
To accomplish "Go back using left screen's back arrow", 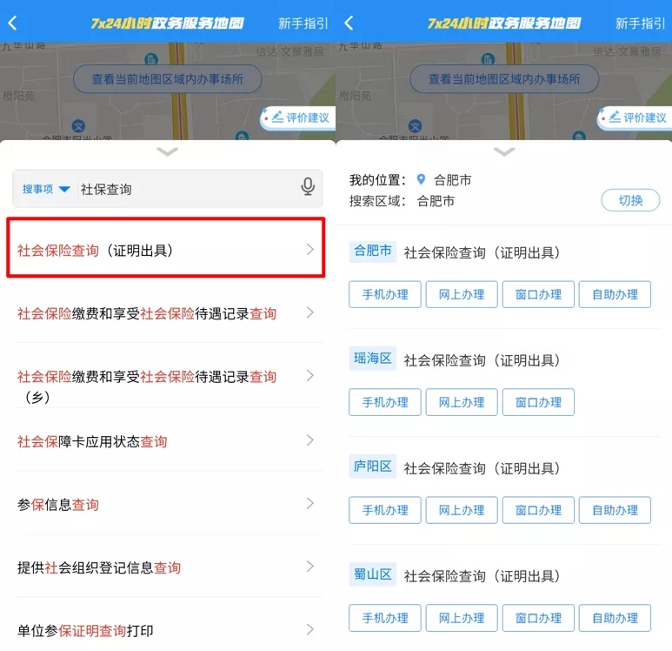I will tap(13, 23).
